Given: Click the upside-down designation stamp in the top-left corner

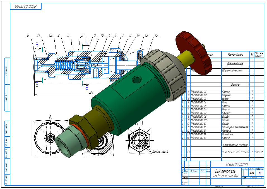Looking at the screenshot, I should [26, 7].
